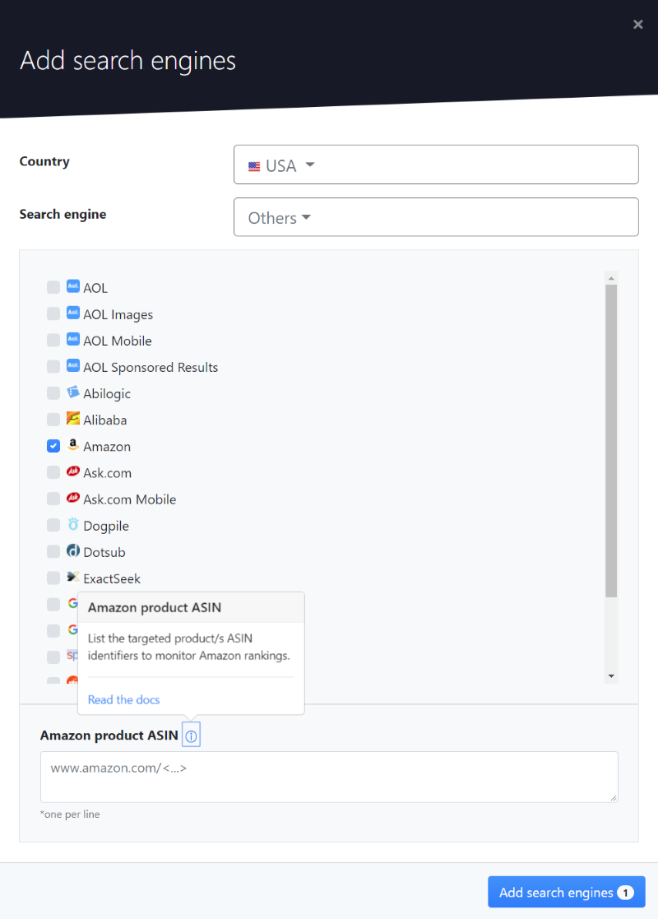Viewport: 658px width, 919px height.
Task: Click the scrollbar down arrow in engine list
Action: (x=611, y=676)
